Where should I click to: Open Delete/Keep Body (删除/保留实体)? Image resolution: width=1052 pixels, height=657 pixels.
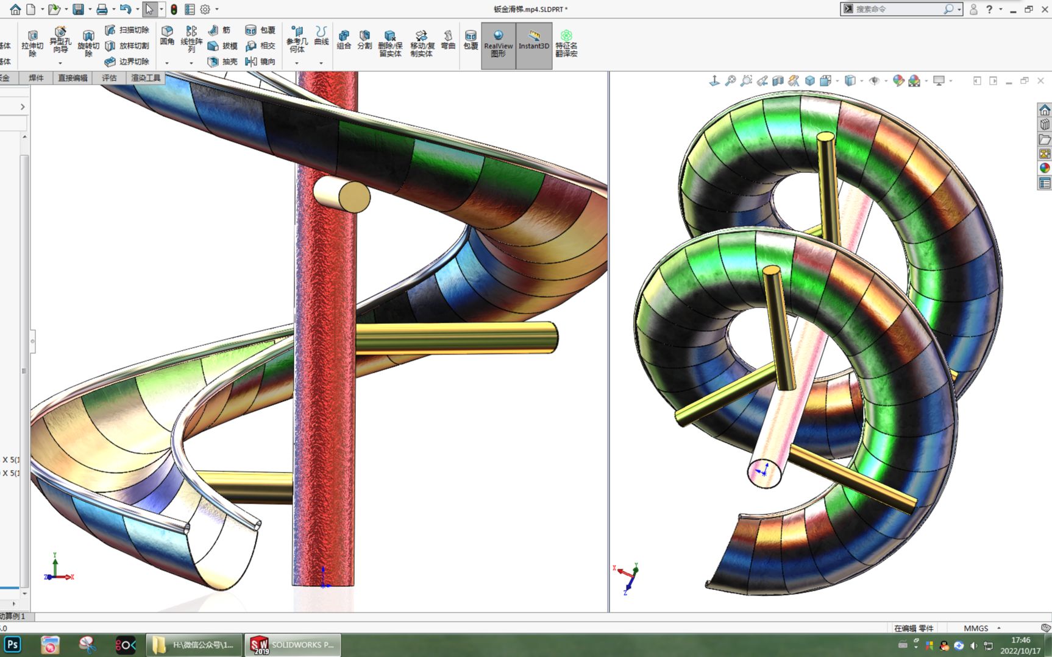tap(390, 43)
